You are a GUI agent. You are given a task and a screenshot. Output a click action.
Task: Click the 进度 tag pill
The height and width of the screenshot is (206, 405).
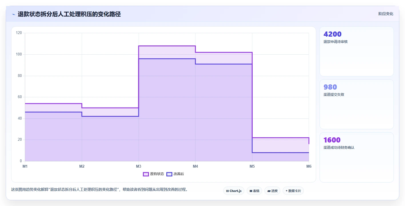[x=272, y=191]
